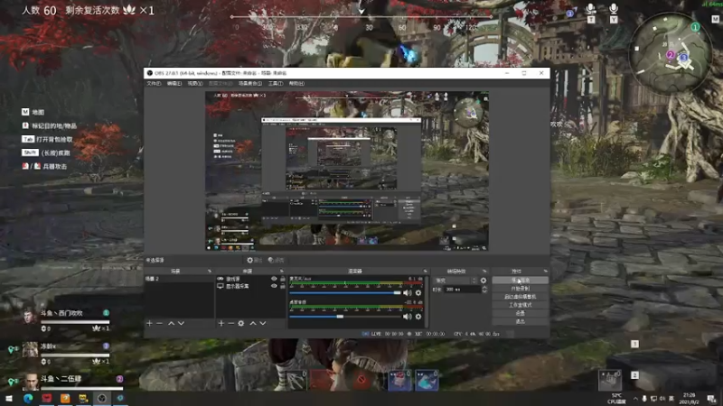Click the last game skill slot icon
The height and width of the screenshot is (406, 723).
[x=427, y=381]
